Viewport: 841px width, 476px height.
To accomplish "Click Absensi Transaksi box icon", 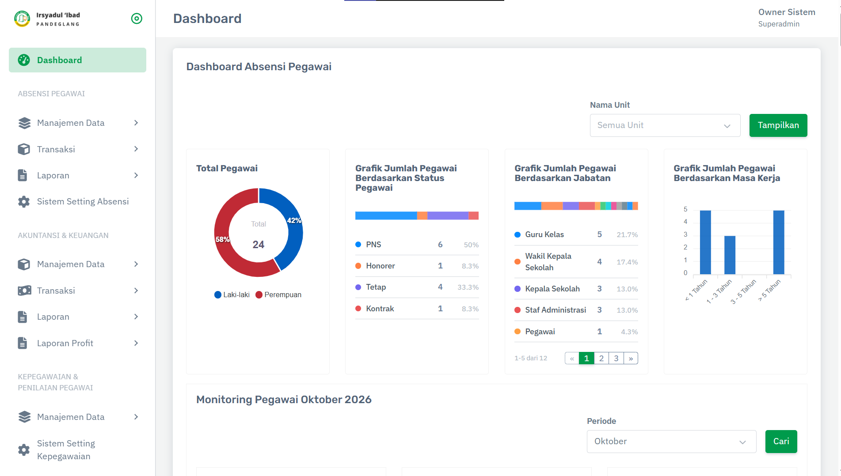I will 24,149.
